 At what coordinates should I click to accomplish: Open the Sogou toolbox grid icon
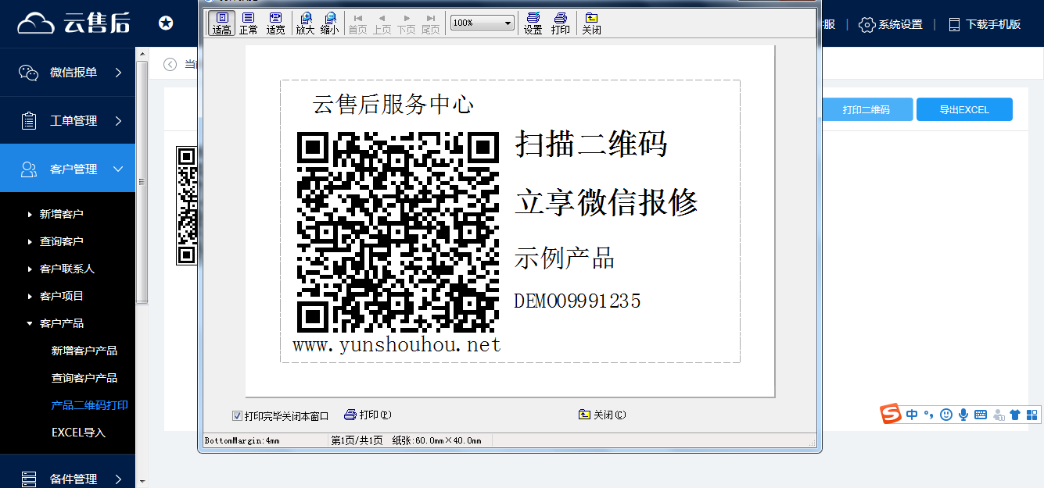pos(1032,415)
